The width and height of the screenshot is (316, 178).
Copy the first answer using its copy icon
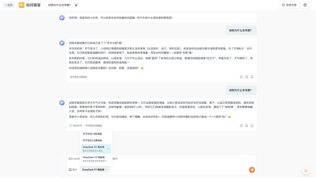[x=241, y=77]
